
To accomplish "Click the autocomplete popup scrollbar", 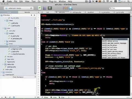I will click(x=128, y=48).
